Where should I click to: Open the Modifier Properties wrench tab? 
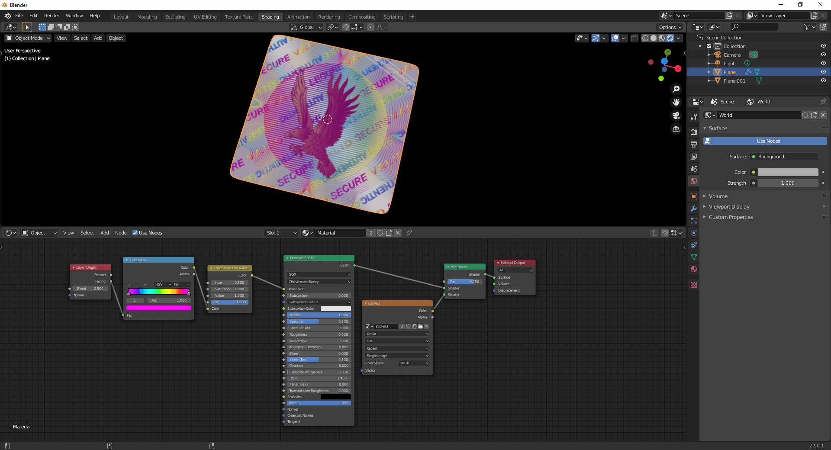point(694,209)
